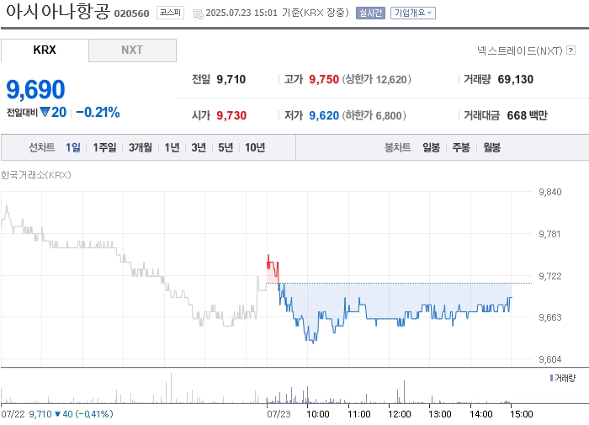The height and width of the screenshot is (425, 589).
Task: Click the 넥스트레이드(NXT) help question icon
Action: [x=571, y=50]
